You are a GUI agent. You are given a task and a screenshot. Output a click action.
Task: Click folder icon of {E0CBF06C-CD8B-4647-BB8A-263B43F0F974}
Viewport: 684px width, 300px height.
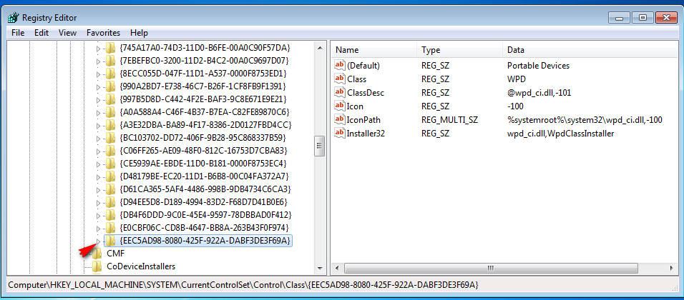point(110,228)
